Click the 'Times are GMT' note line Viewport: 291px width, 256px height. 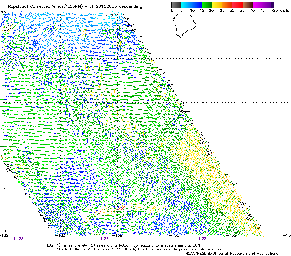pos(123,245)
